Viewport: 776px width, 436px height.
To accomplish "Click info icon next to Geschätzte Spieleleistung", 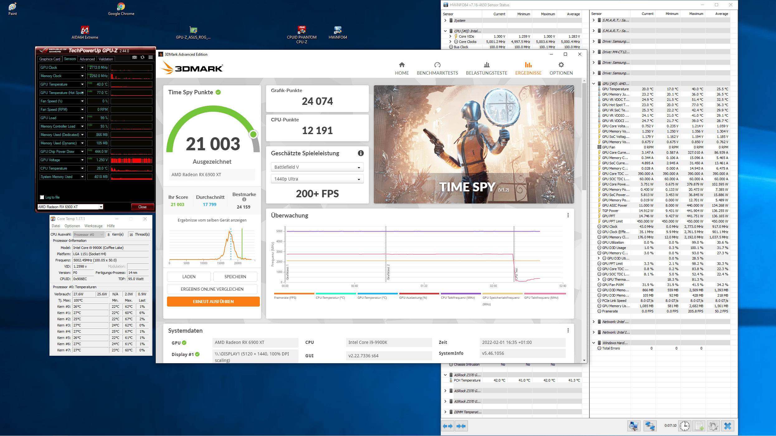I will click(361, 153).
